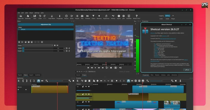Toggle snapping in the Timeline toolbar
The image size is (210, 110).
click(x=128, y=81)
